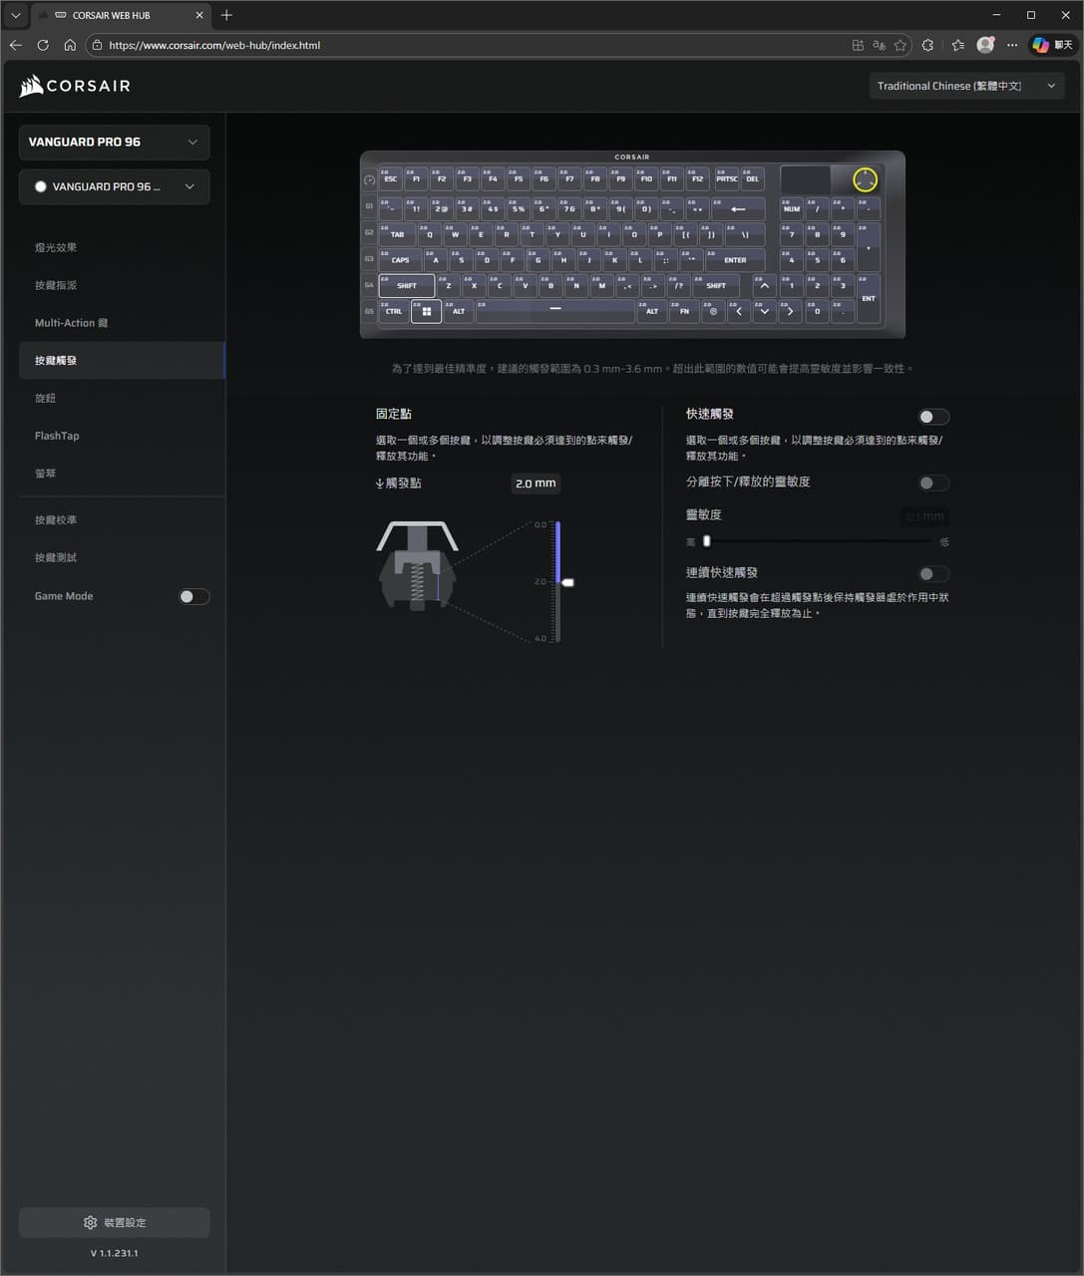Select the ENTER key on keyboard diagram
This screenshot has width=1084, height=1276.
pos(735,260)
